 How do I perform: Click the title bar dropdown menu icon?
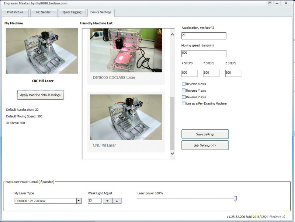click(270, 3)
